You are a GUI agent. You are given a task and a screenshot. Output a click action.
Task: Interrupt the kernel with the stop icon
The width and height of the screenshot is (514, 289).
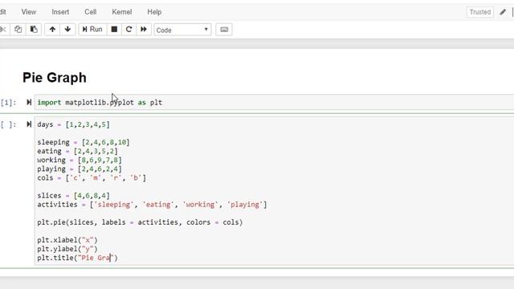point(114,30)
